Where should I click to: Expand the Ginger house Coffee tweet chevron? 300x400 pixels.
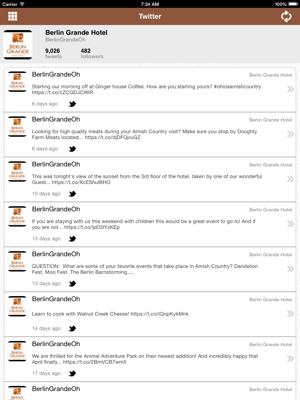tap(290, 89)
